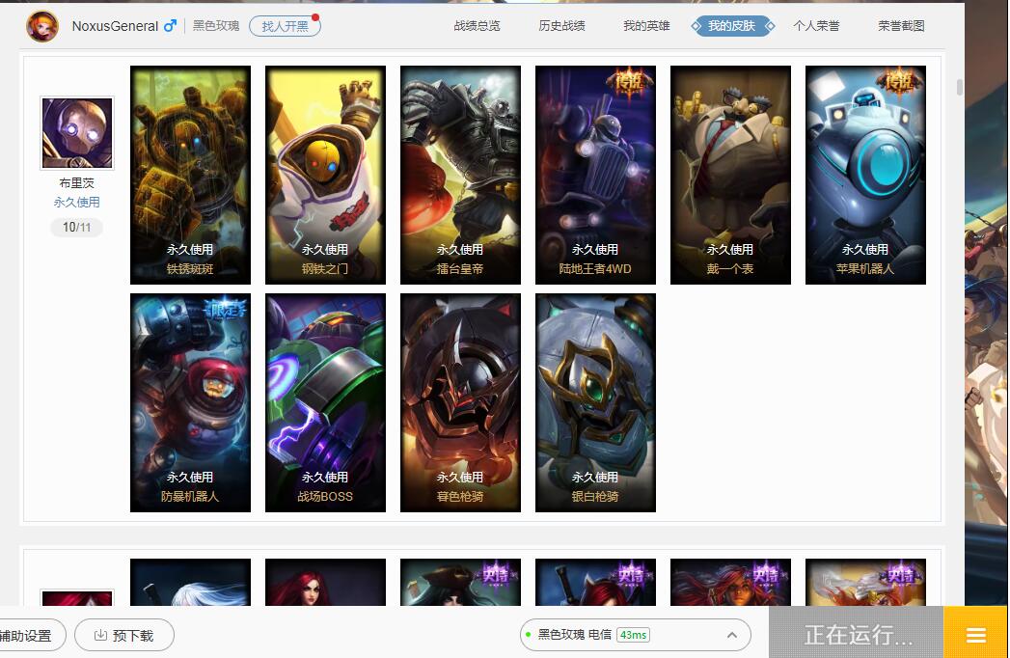1010x658 pixels.
Task: Click the male gender icon beside NoxusGeneral
Action: [x=170, y=26]
